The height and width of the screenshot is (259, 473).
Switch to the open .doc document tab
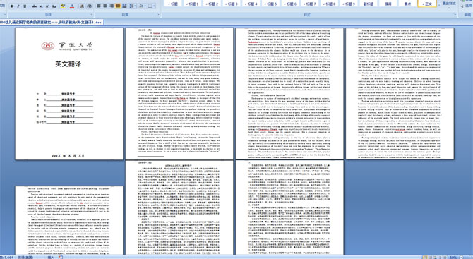pos(52,23)
